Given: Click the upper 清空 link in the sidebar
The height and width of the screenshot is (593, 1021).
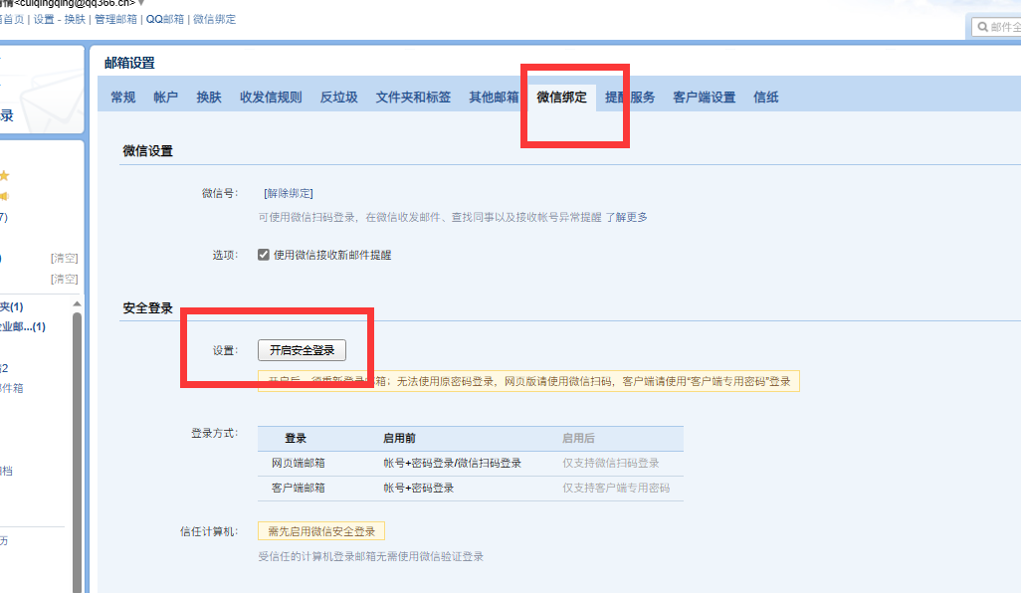Looking at the screenshot, I should coord(65,258).
